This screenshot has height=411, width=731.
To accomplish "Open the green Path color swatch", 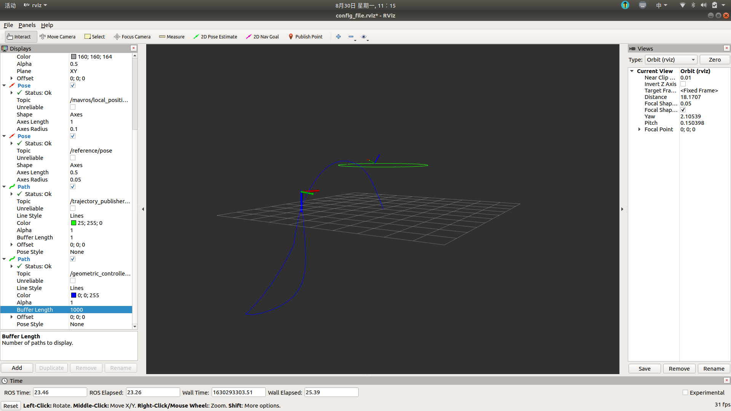I will click(74, 223).
